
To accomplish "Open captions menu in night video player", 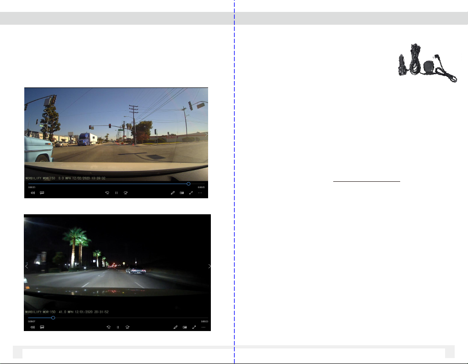I will point(42,327).
